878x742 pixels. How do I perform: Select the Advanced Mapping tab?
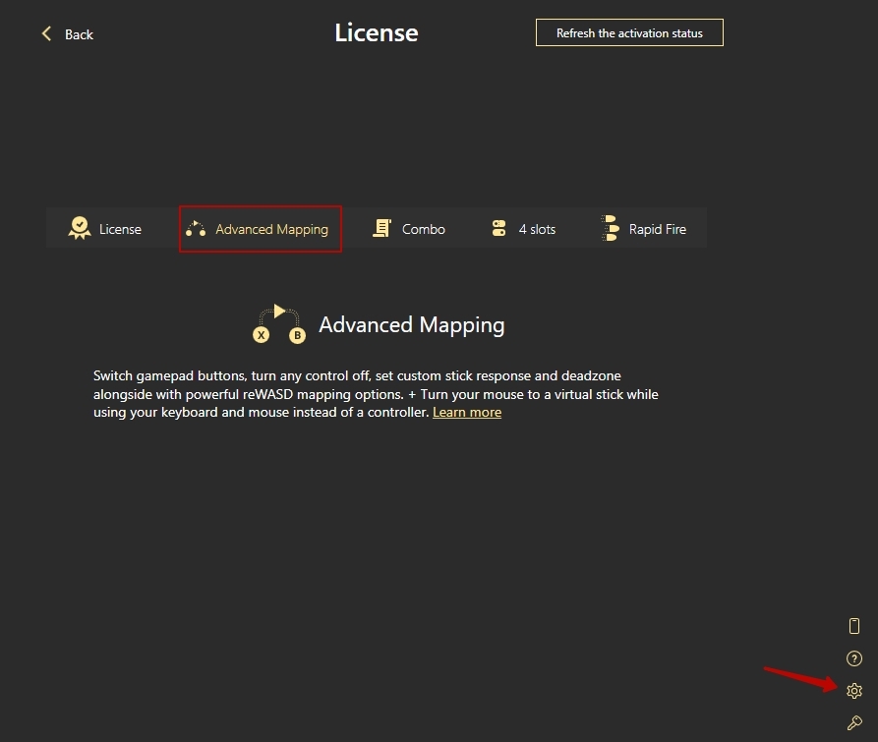pyautogui.click(x=261, y=229)
